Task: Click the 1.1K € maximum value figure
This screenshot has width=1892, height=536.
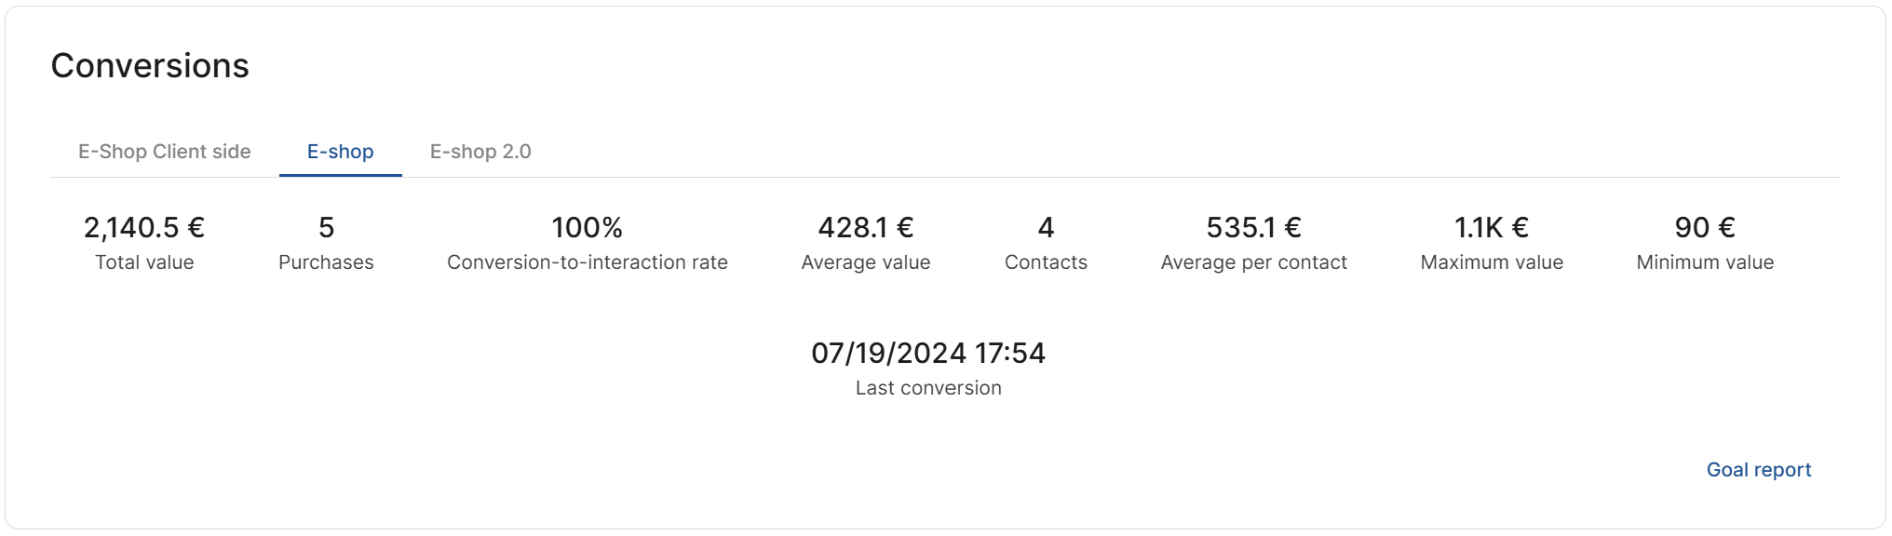Action: (1492, 227)
